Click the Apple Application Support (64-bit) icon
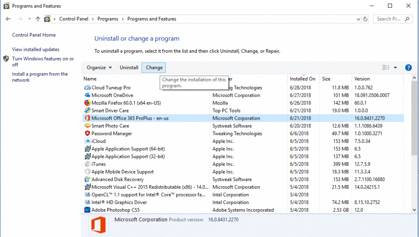This screenshot has width=419, height=237. 88,149
